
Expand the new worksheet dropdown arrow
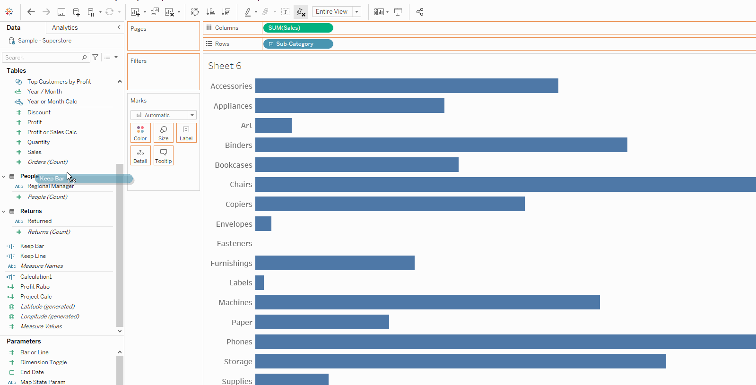point(145,12)
